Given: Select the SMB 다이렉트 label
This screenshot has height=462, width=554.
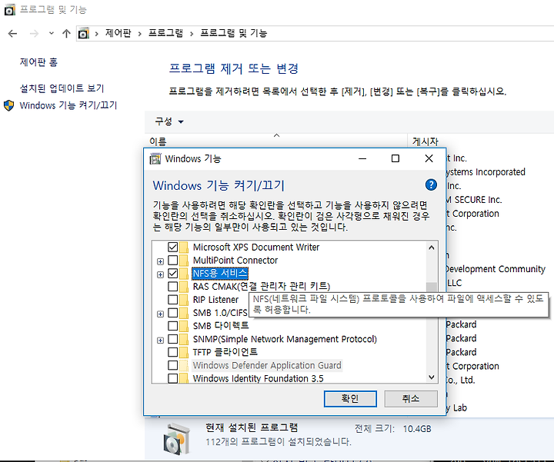Looking at the screenshot, I should click(x=221, y=326).
